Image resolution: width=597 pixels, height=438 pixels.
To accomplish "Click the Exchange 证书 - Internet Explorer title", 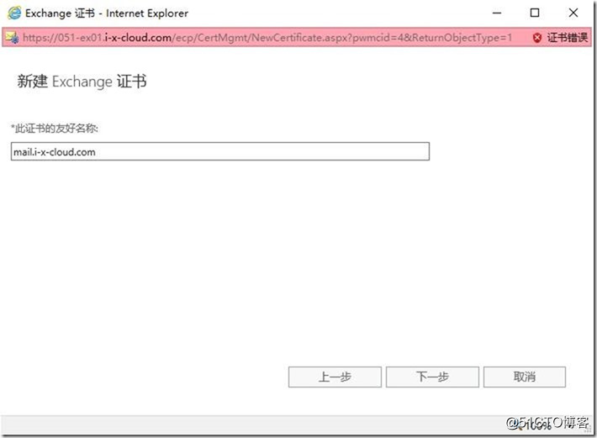I will click(107, 13).
